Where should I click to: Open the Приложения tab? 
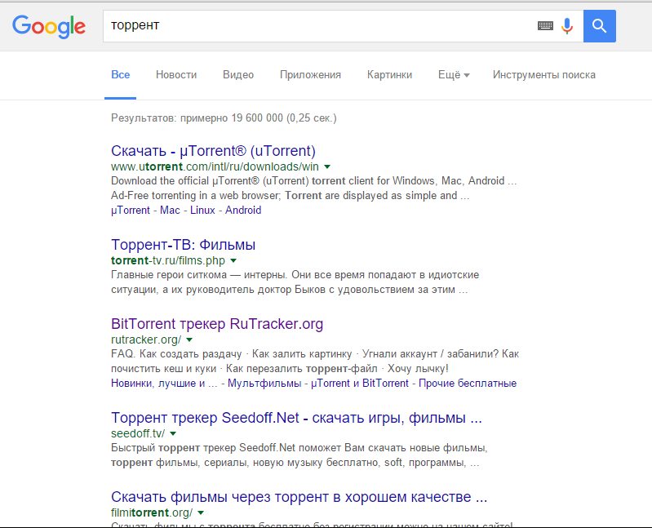point(310,75)
